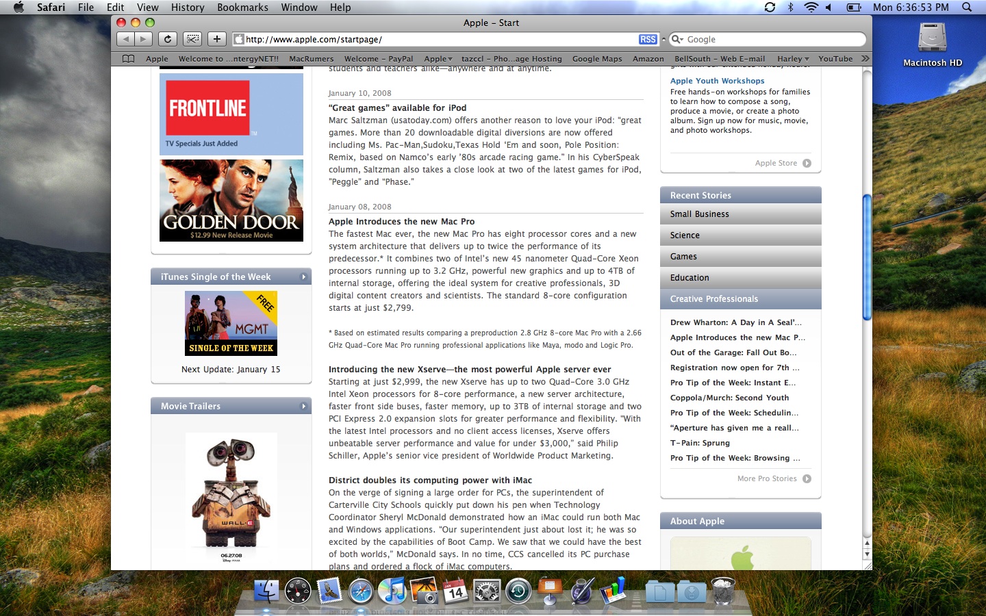Add a bookmark with the plus button

tap(217, 39)
